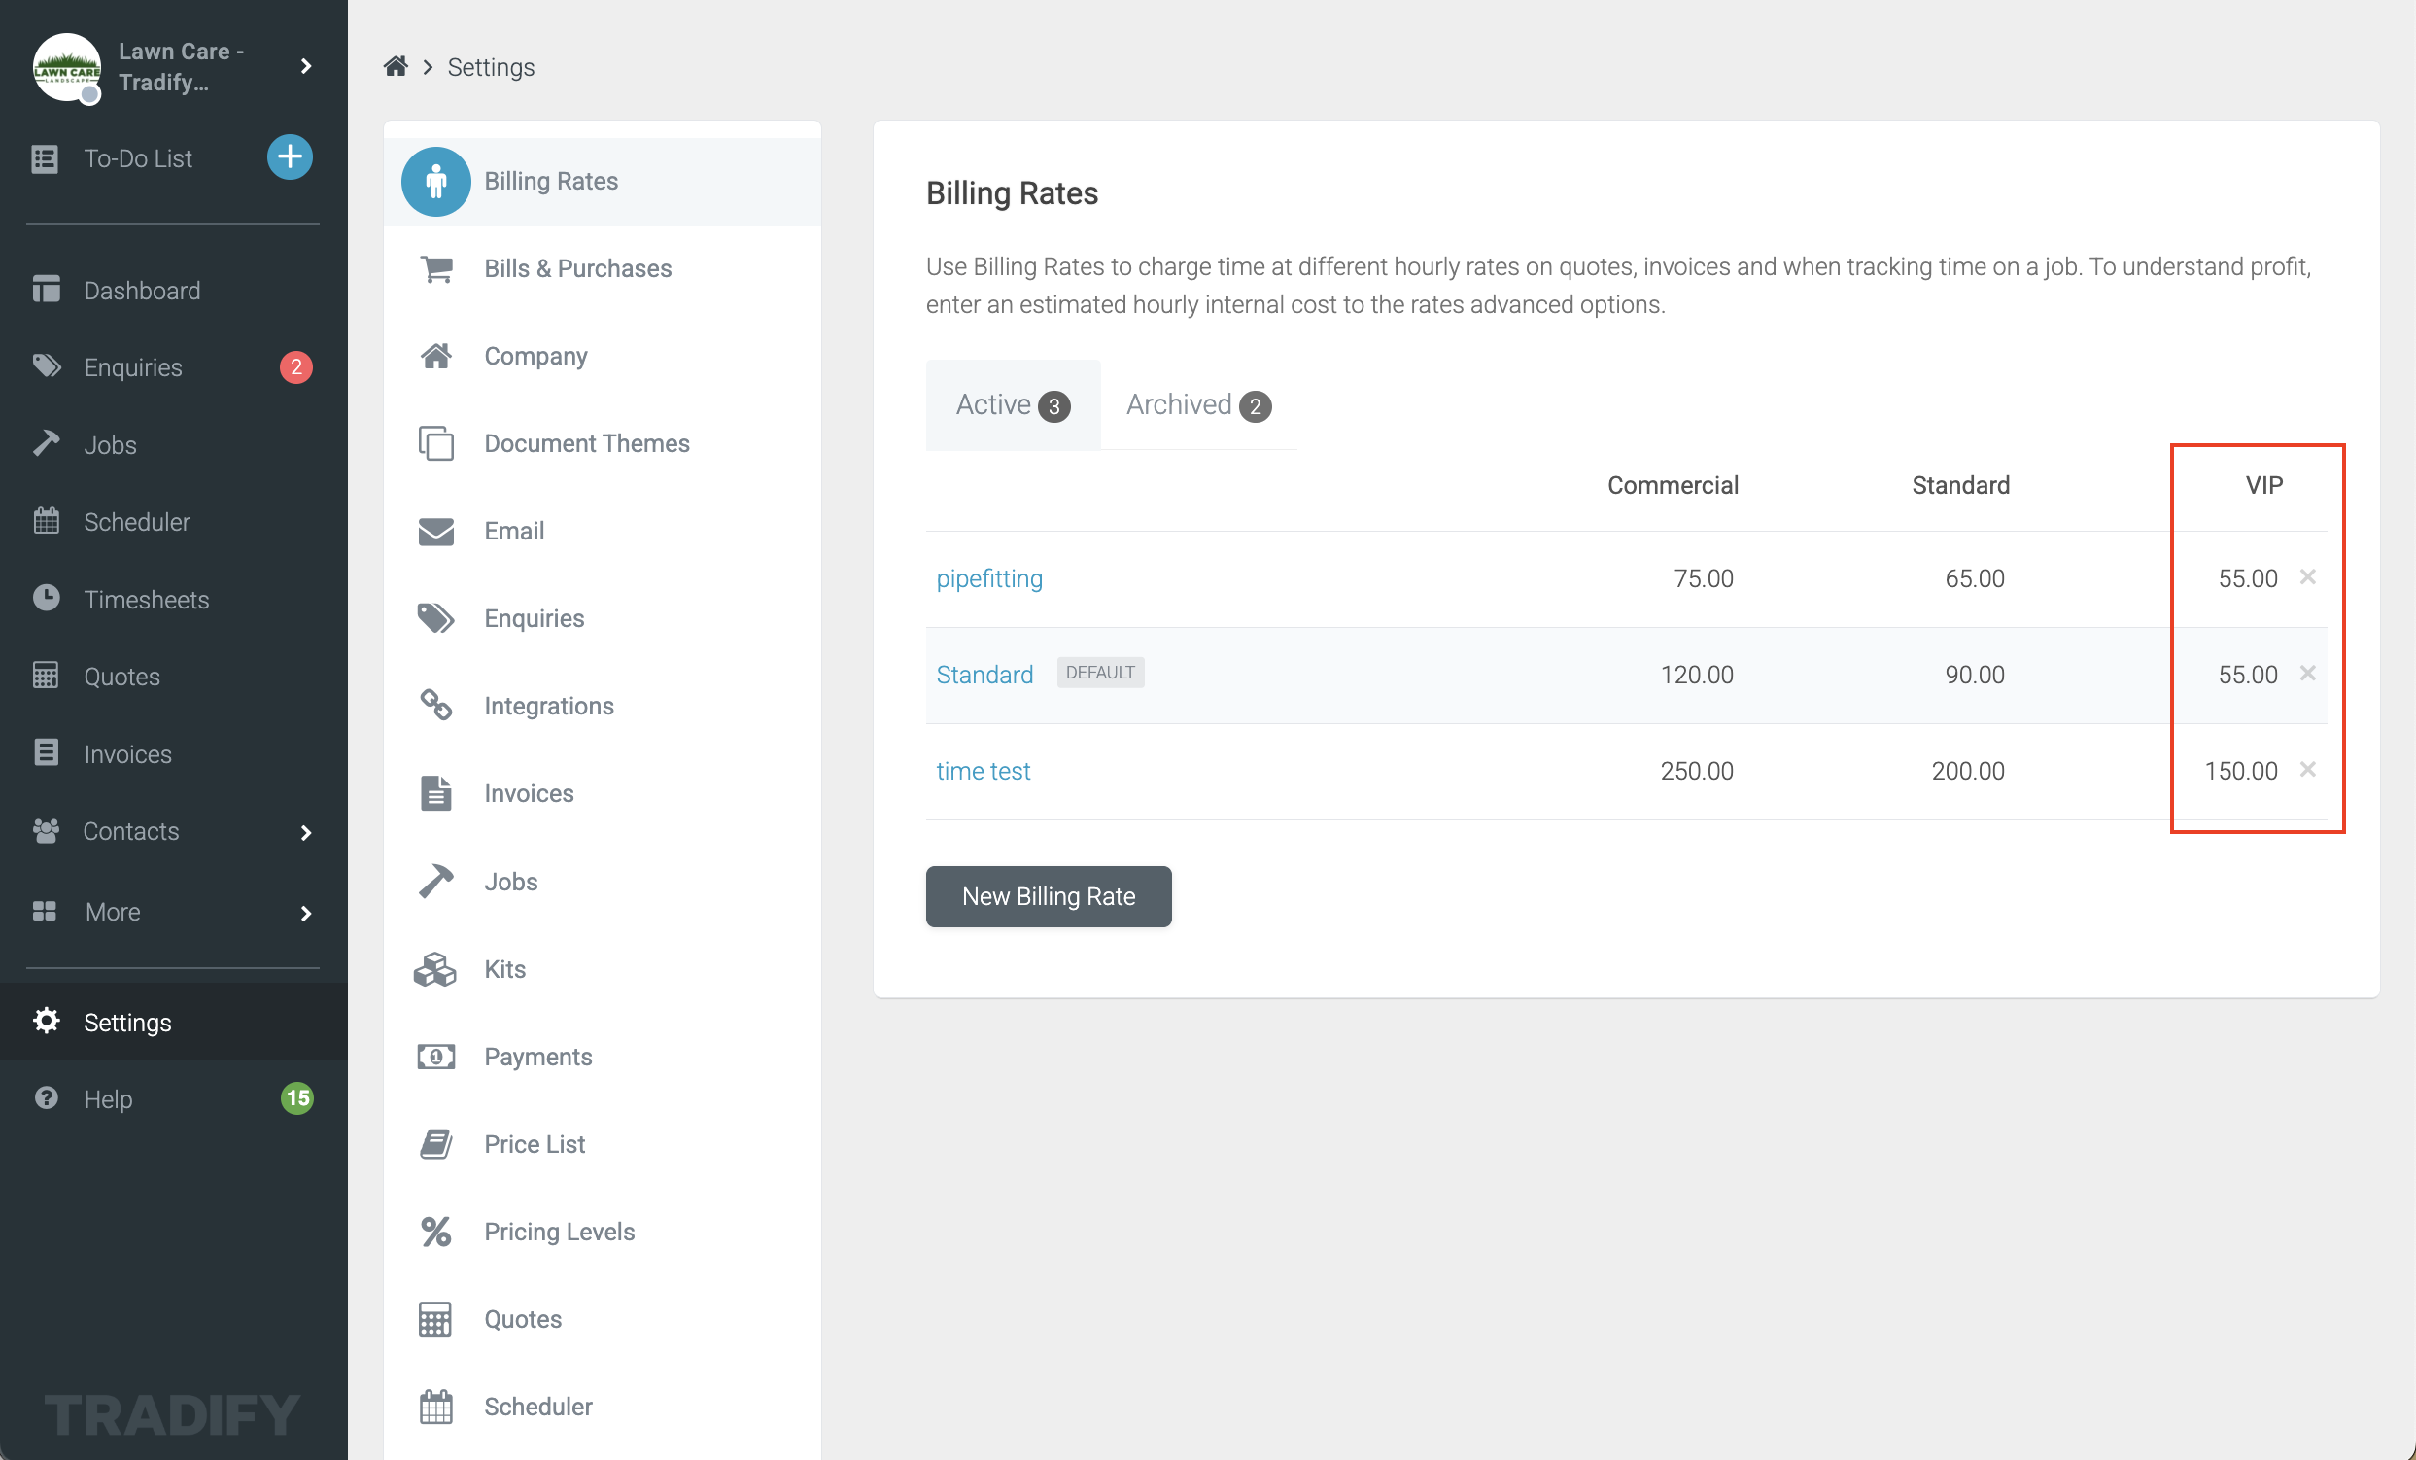The height and width of the screenshot is (1460, 2416).
Task: Click time test Standard value 200.00
Action: 1968,770
